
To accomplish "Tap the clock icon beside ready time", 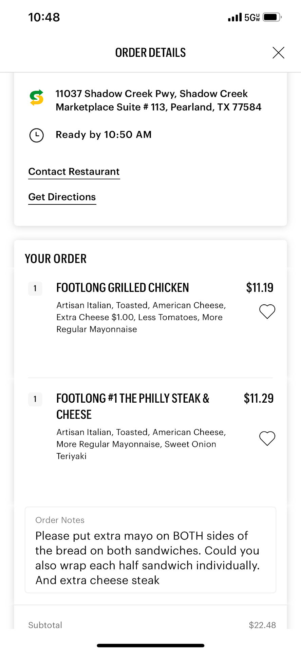I will point(37,135).
